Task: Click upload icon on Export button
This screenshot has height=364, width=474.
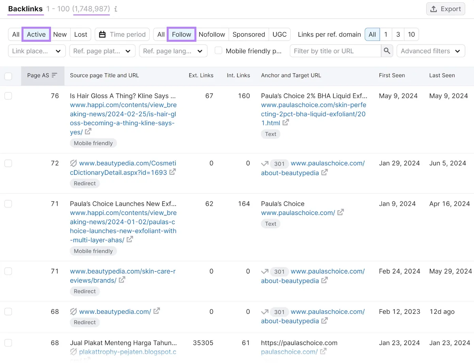Action: pyautogui.click(x=434, y=9)
